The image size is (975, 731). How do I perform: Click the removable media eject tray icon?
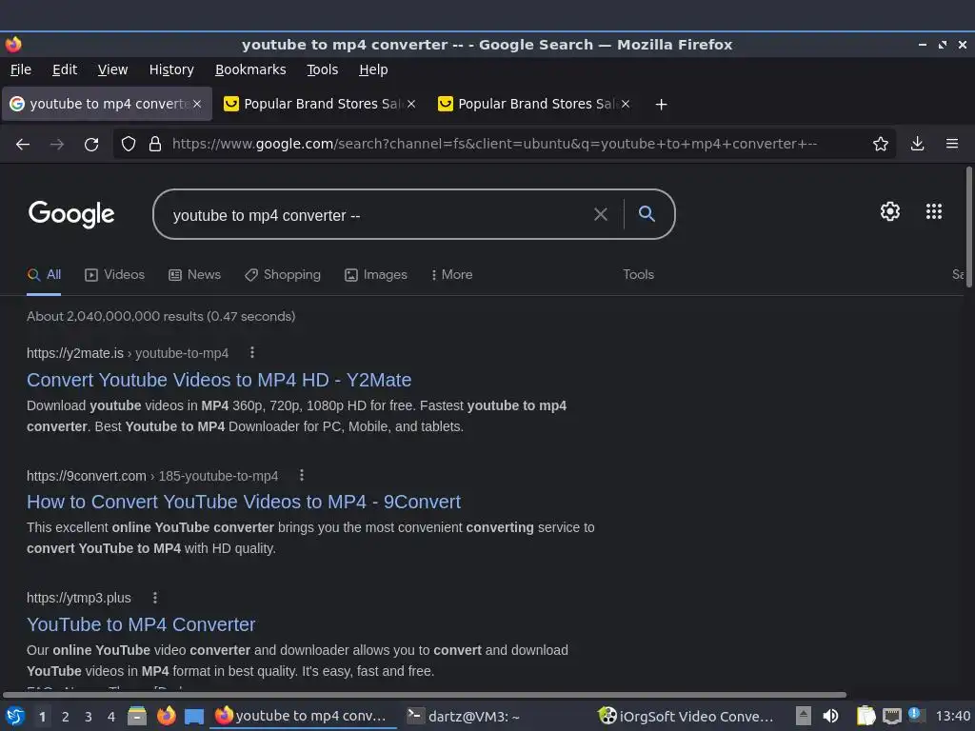804,716
